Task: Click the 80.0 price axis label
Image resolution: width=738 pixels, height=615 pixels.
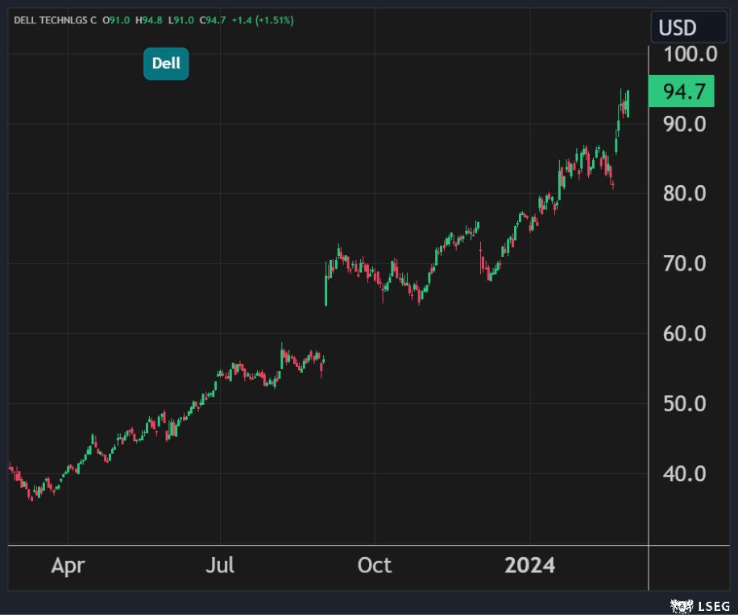Action: [x=684, y=194]
